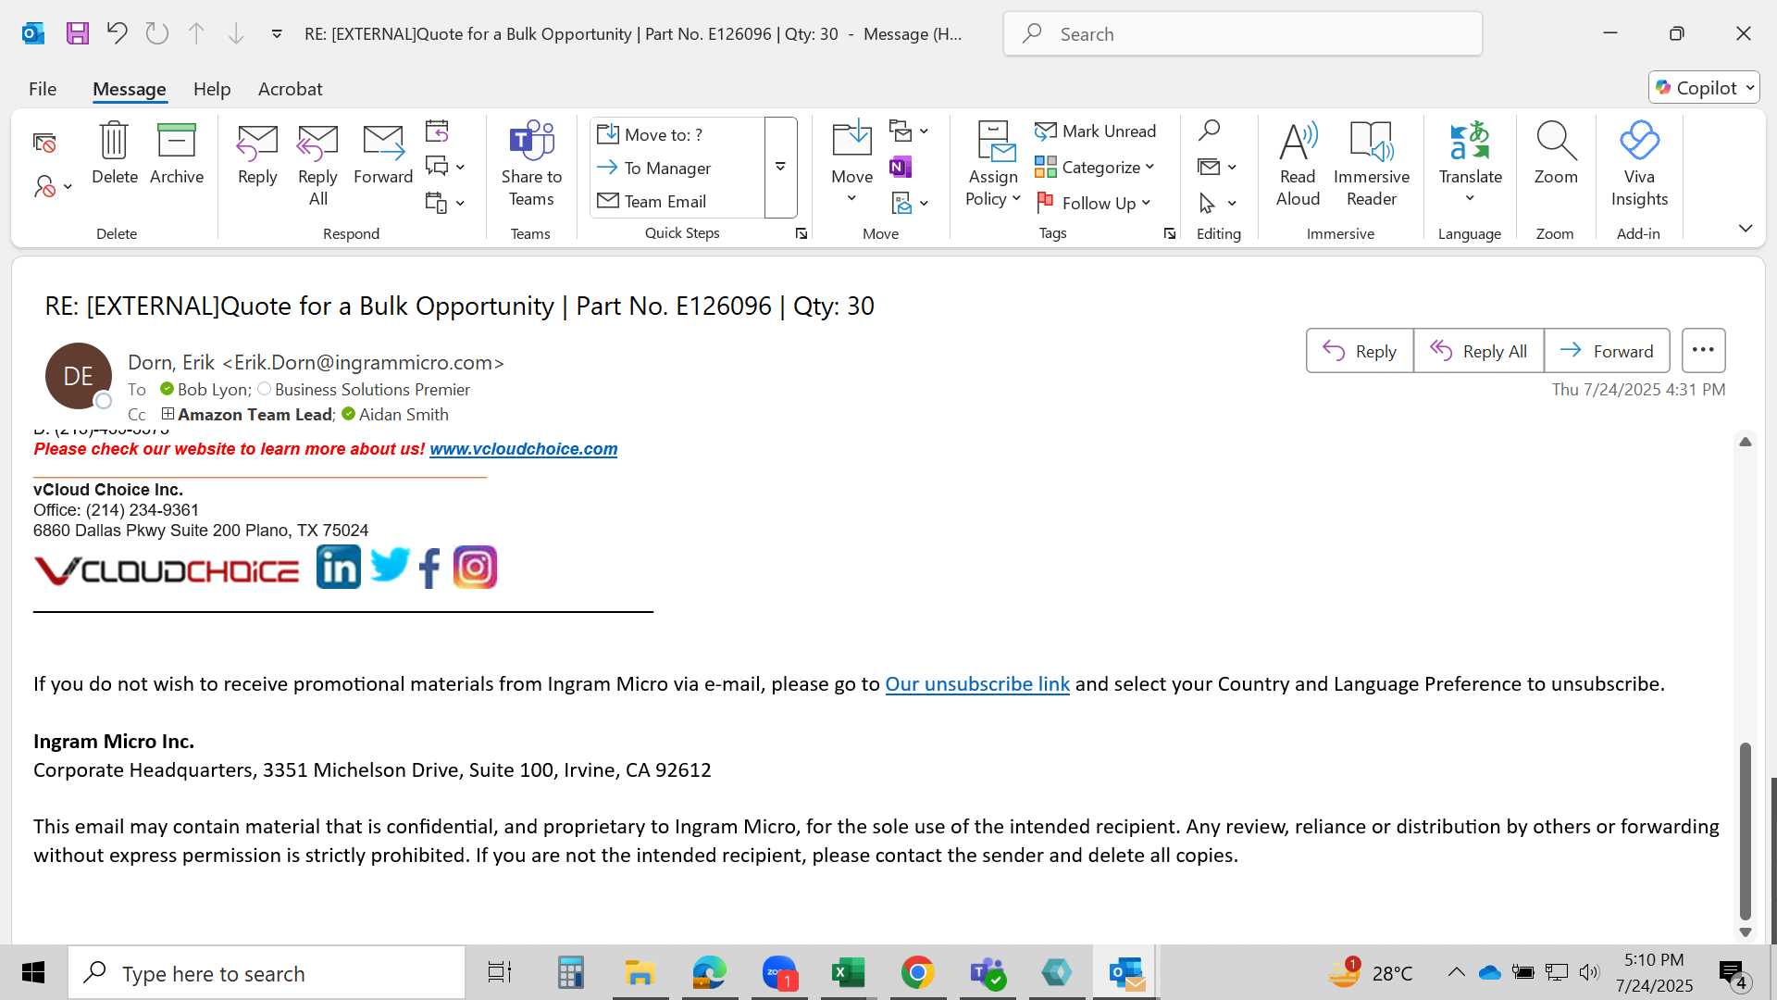Click the Instagram icon in signature
The image size is (1777, 1000).
[x=475, y=567]
